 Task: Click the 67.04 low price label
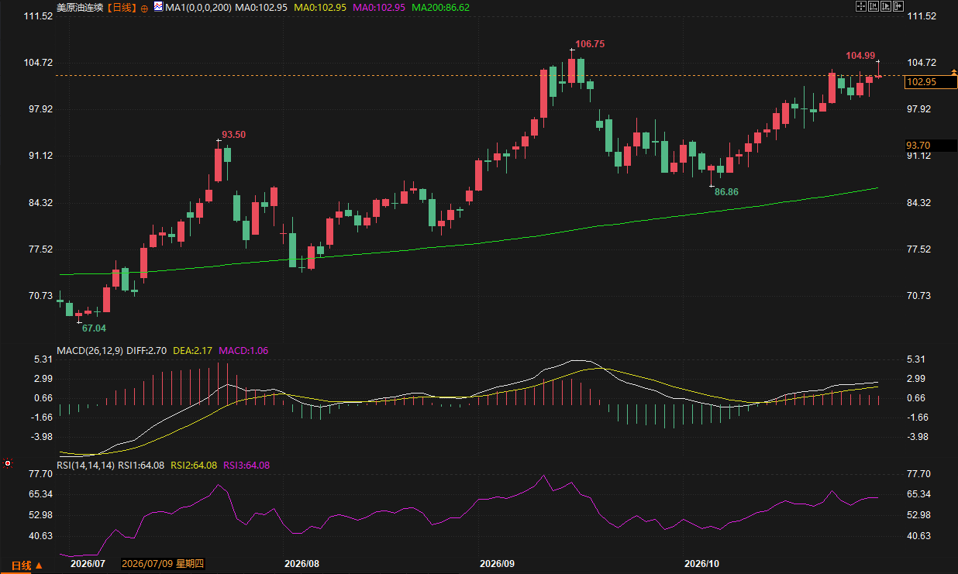click(x=95, y=328)
